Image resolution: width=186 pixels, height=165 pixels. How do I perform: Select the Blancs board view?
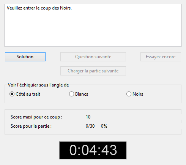click(x=79, y=94)
